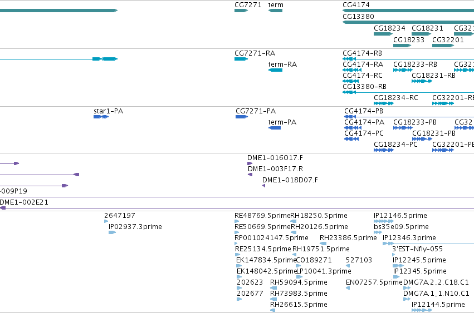
Task: Open protein CG4174-PB
Action: pyautogui.click(x=409, y=117)
